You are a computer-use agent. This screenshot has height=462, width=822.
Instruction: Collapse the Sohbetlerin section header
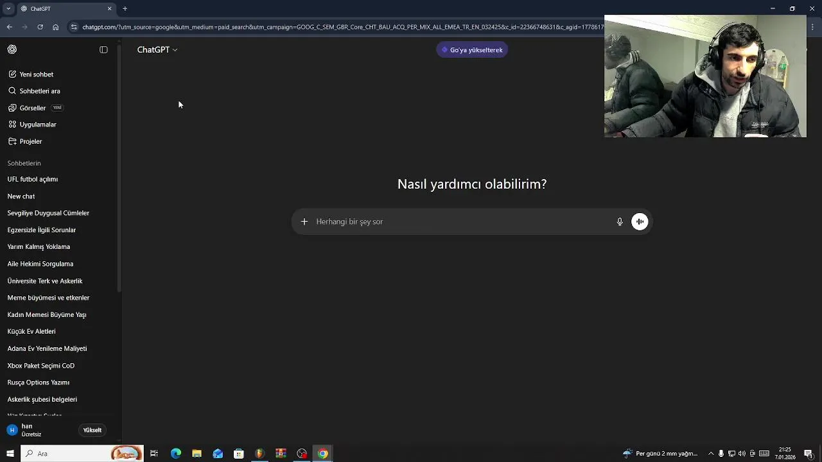pyautogui.click(x=24, y=163)
